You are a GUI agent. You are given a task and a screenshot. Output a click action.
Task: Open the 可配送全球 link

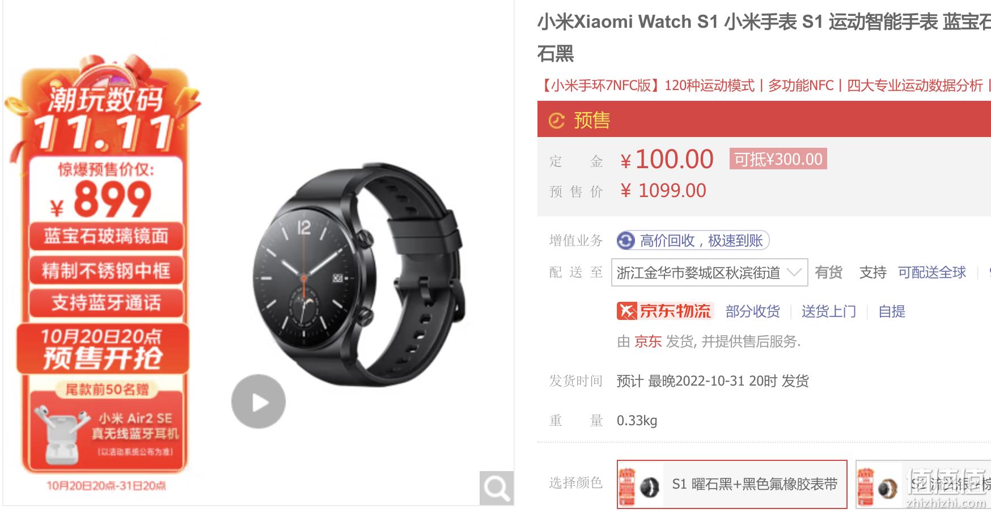[x=931, y=272]
